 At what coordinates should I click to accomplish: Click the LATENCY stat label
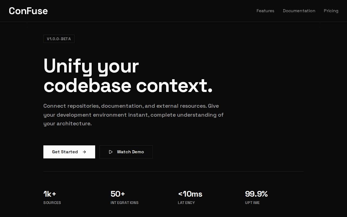click(x=186, y=203)
